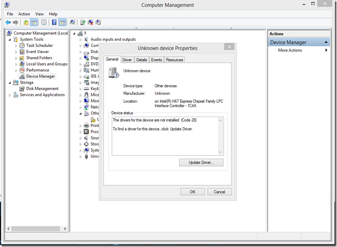Click the blue Help toolbar icon
337x247 pixels.
point(54,22)
